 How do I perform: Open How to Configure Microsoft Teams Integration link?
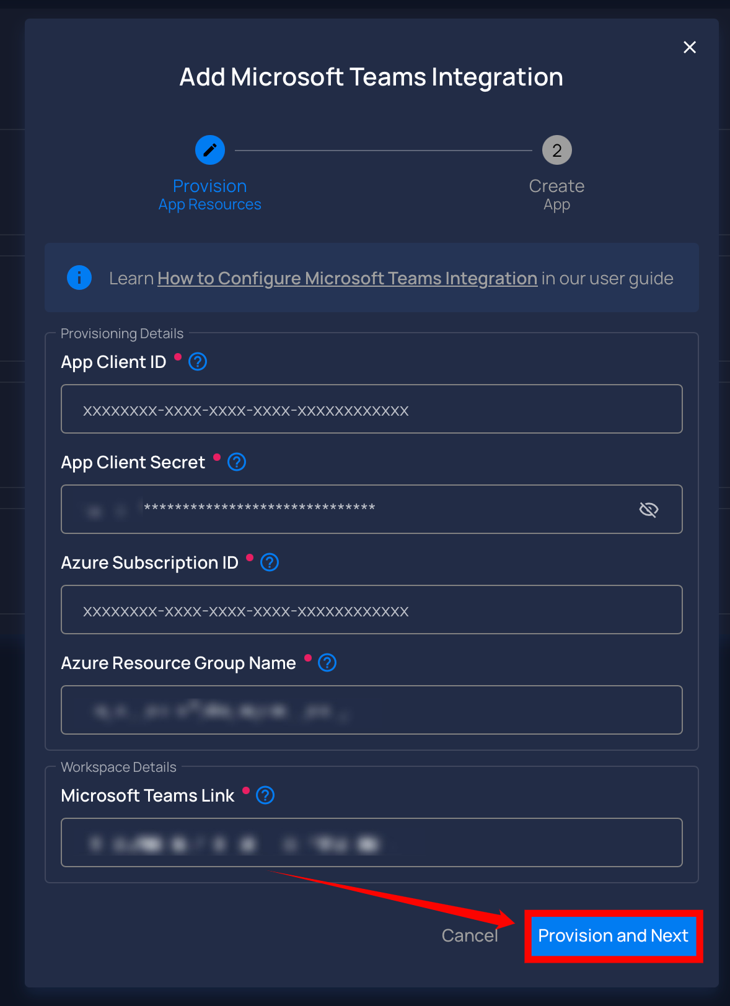(347, 279)
